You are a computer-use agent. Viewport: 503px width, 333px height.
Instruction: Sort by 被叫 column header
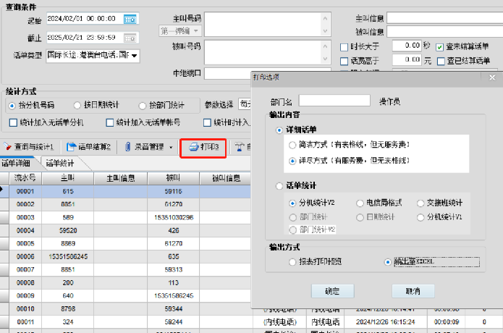173,178
